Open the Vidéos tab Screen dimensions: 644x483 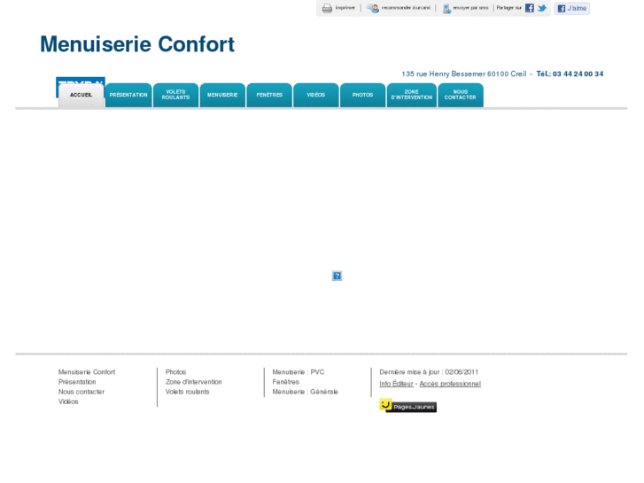[316, 95]
